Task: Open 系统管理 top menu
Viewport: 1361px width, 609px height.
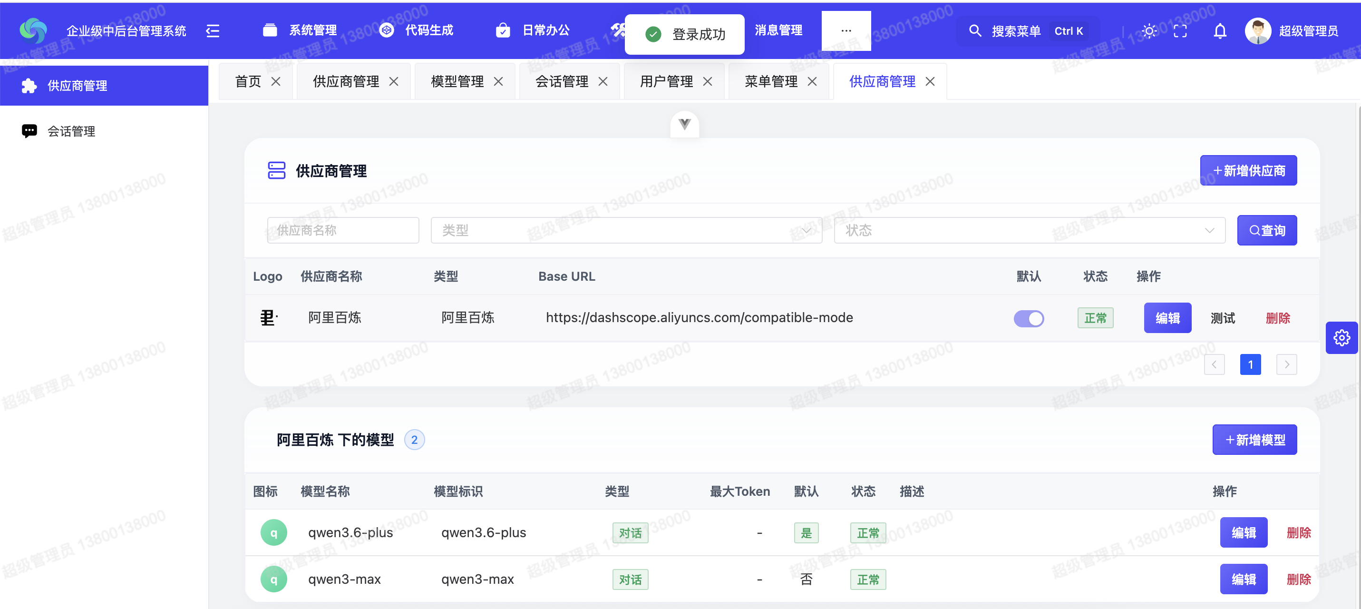Action: 300,30
